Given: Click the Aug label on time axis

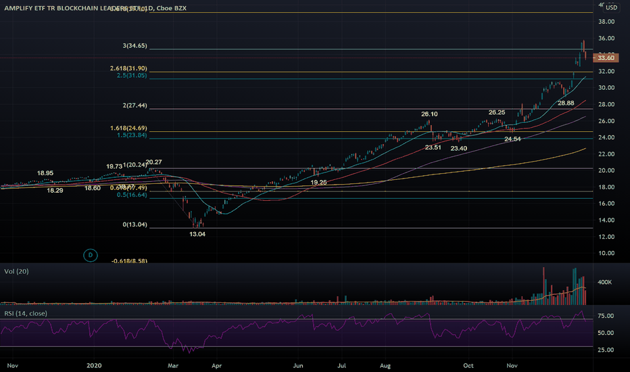Looking at the screenshot, I should pyautogui.click(x=385, y=365).
